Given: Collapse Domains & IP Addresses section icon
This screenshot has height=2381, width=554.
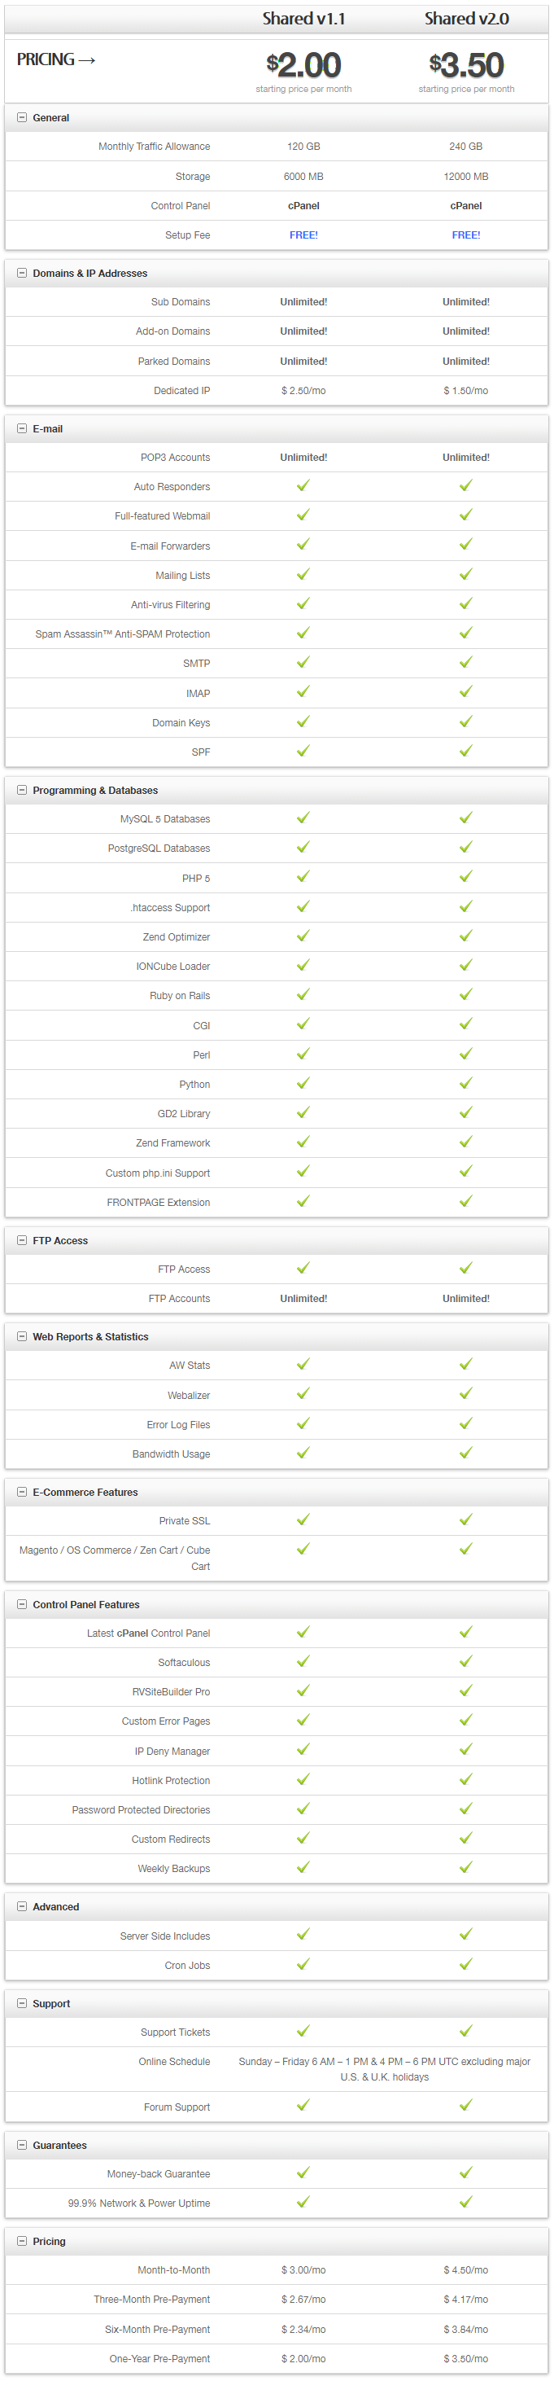Looking at the screenshot, I should (22, 273).
